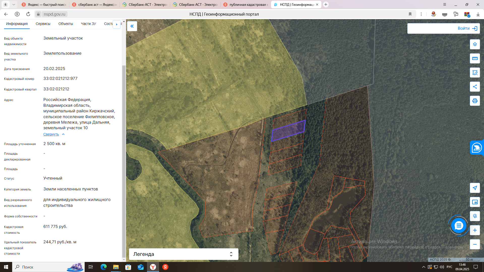This screenshot has width=484, height=272.
Task: Select the ruler measurement tool
Action: pos(475,58)
